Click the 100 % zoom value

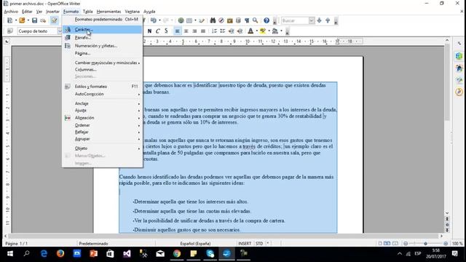[x=457, y=243]
